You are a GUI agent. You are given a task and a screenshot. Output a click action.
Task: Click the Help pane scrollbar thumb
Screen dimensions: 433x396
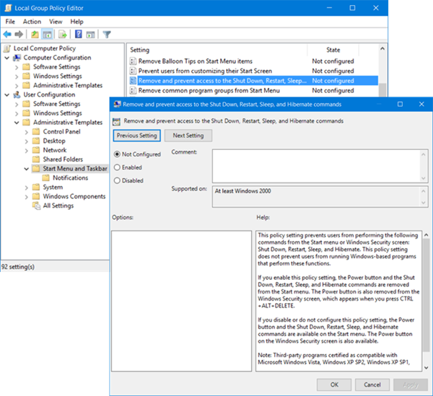426,295
